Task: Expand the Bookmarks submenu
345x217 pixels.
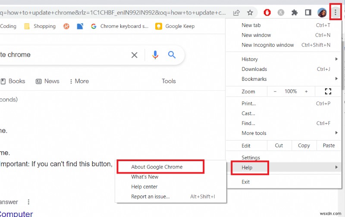Action: 284,79
